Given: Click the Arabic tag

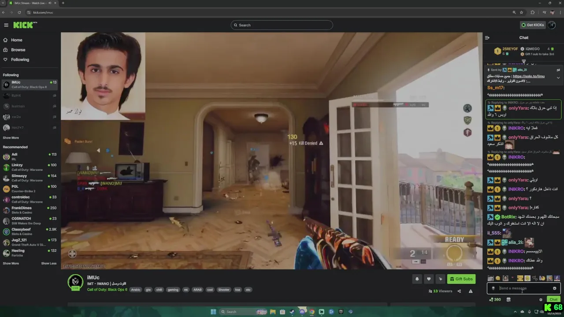Looking at the screenshot, I should (136, 290).
